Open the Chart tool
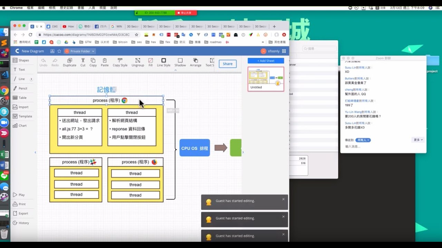This screenshot has height=248, width=442. 20,125
